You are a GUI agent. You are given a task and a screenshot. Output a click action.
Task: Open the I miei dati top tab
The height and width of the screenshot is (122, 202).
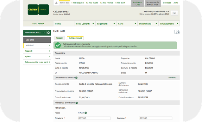click(65, 3)
